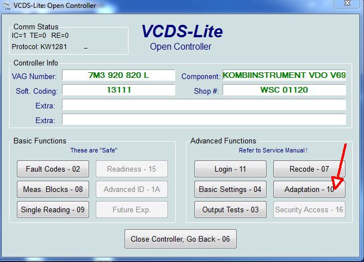Image resolution: width=364 pixels, height=262 pixels.
Task: Open Meas. Blocks - 08
Action: coord(53,189)
